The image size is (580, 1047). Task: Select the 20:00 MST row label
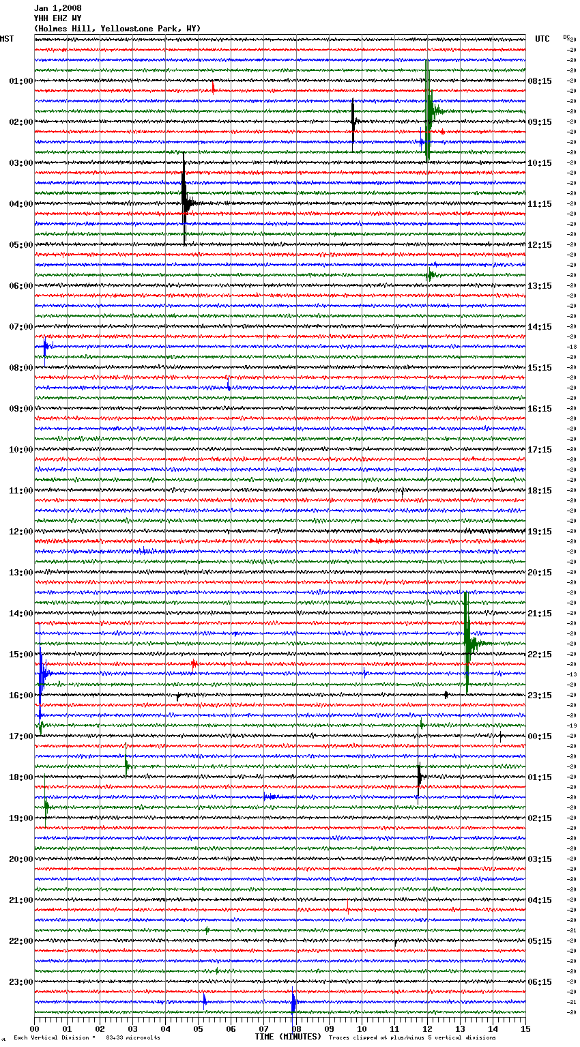(x=21, y=859)
